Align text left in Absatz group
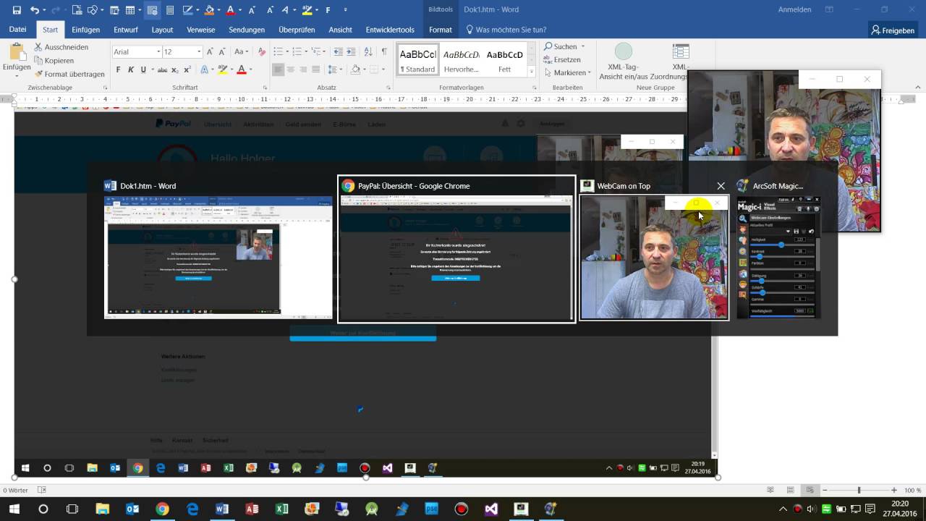Screen dimensions: 926x521 click(278, 69)
